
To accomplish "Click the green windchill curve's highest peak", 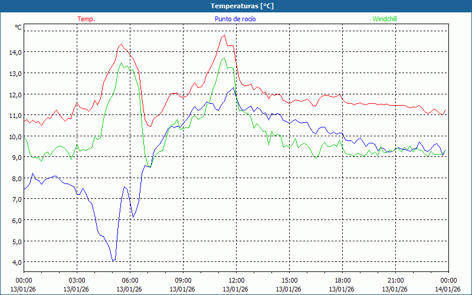I will tap(223, 58).
